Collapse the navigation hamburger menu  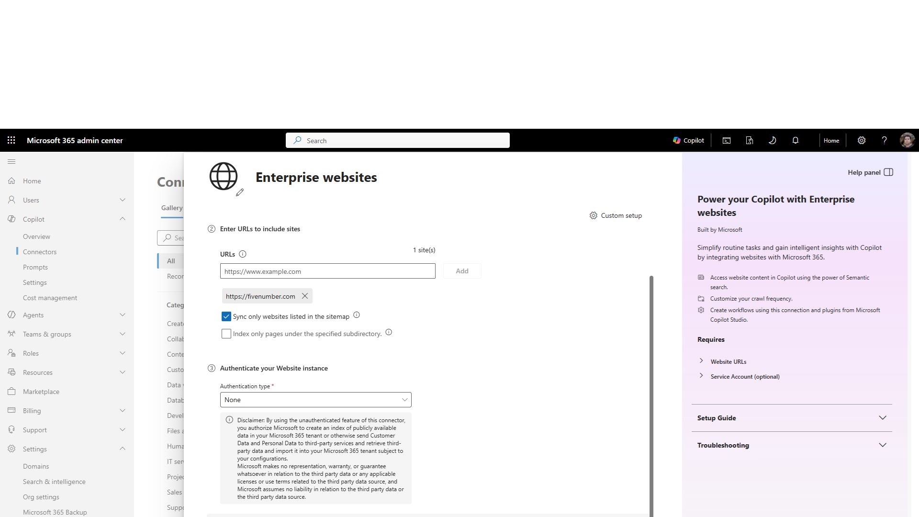point(11,162)
